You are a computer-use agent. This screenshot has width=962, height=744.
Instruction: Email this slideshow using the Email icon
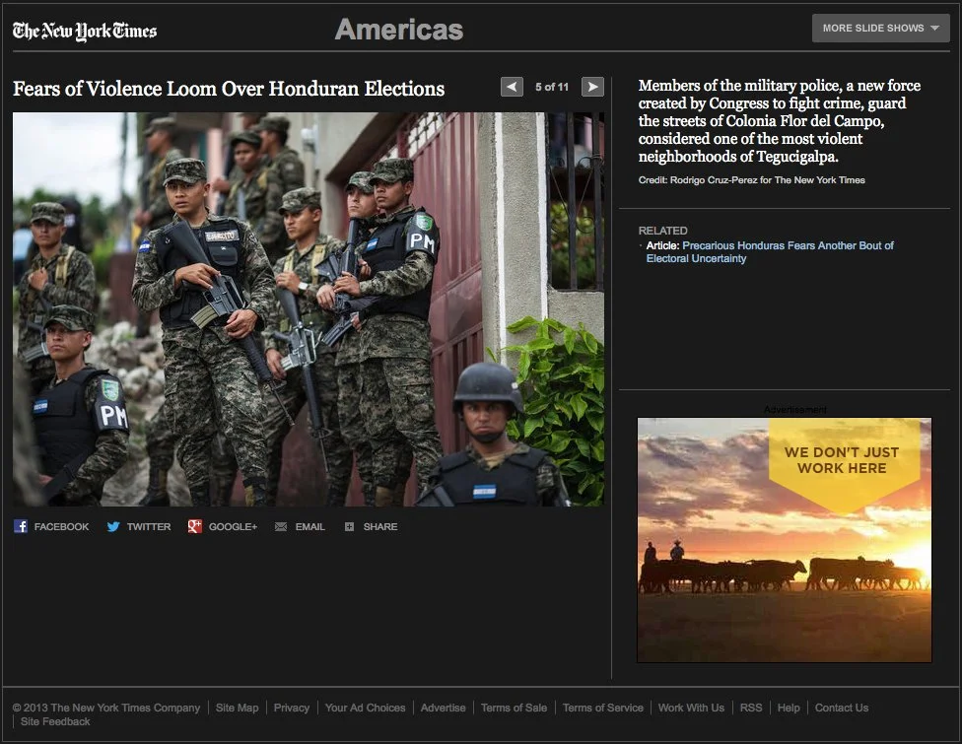point(300,526)
